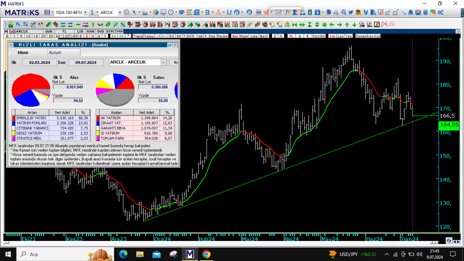Viewport: 464px width, 261px height.
Task: Click the KHN tab in chart header
Action: [x=90, y=31]
